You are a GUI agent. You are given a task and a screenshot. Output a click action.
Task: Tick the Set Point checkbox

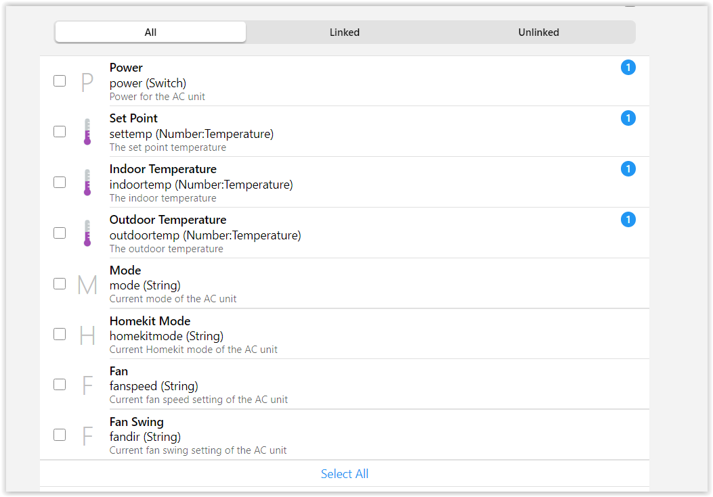coord(60,131)
